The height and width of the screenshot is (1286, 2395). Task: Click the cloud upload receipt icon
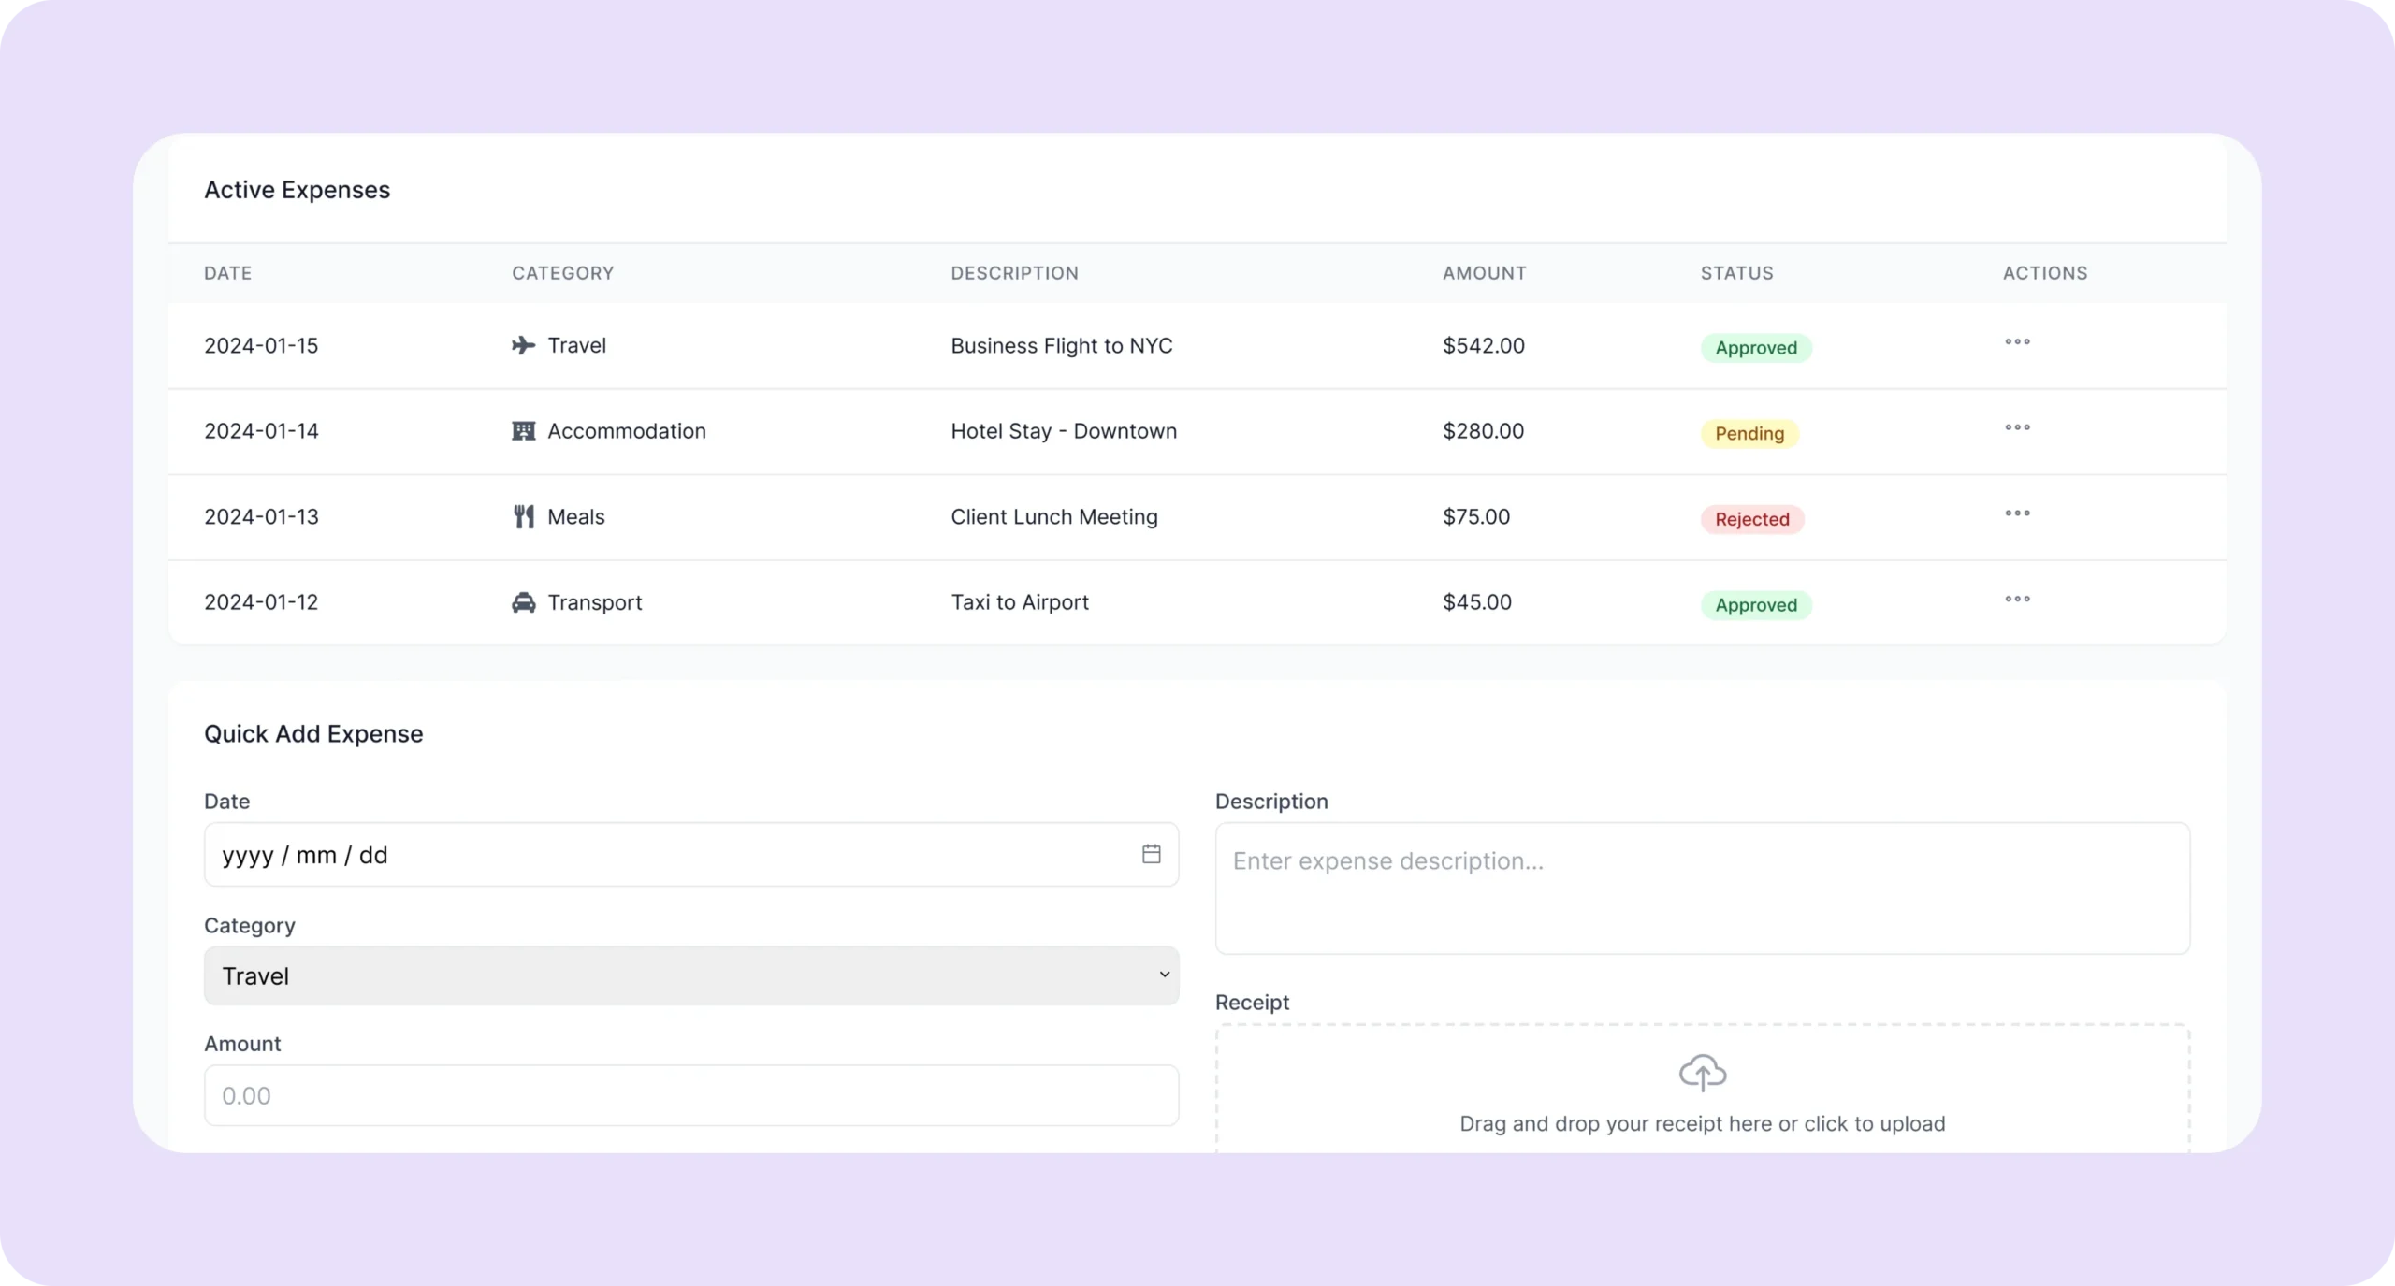[1702, 1073]
